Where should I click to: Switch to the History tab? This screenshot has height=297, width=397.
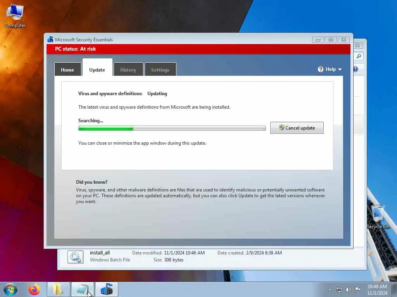pyautogui.click(x=128, y=70)
